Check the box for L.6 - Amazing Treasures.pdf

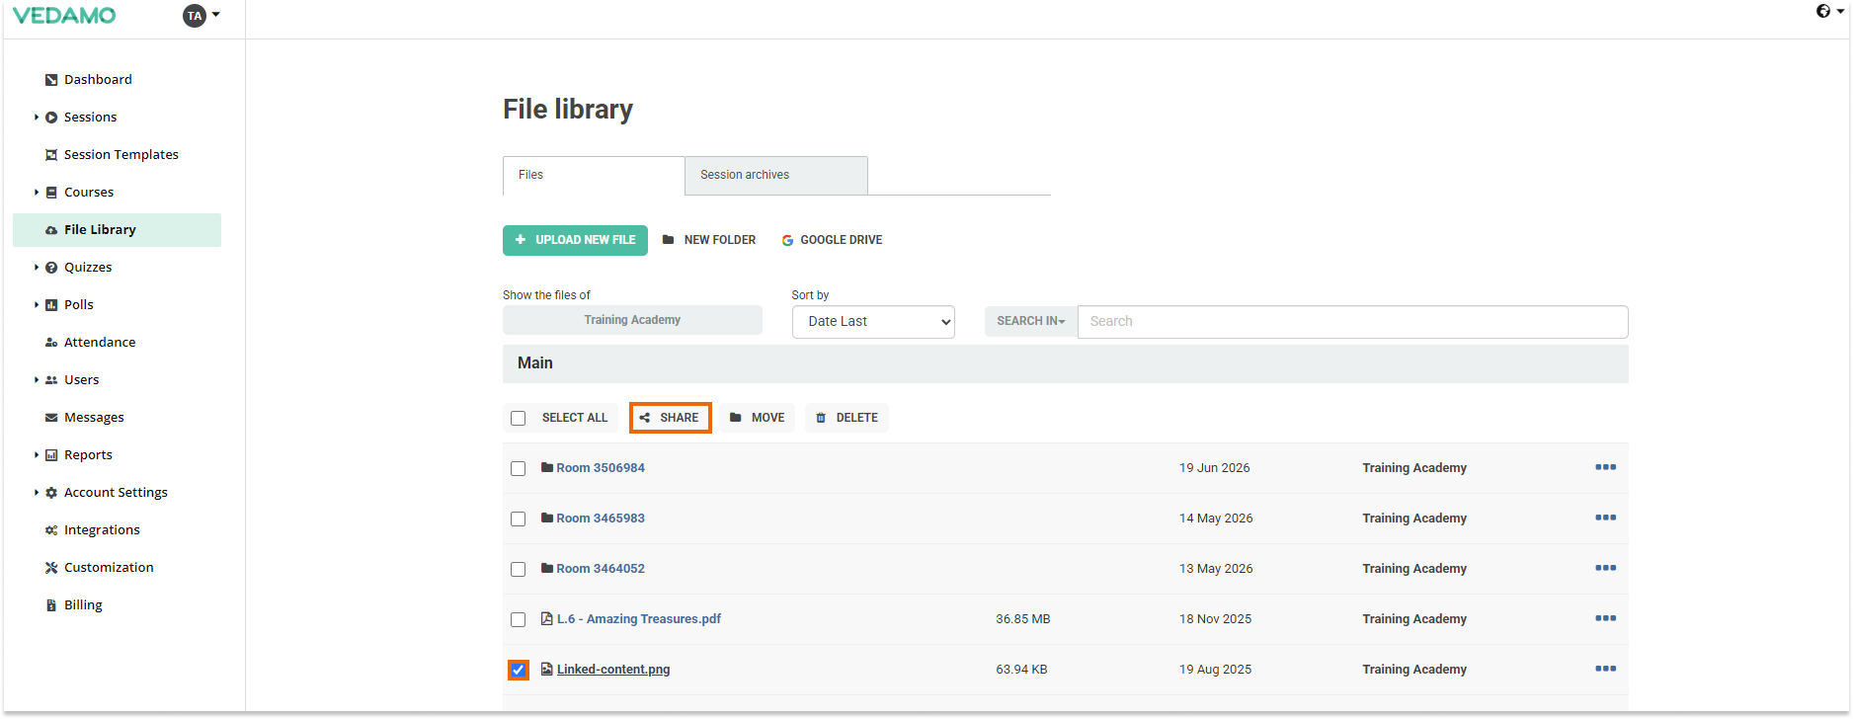pyautogui.click(x=518, y=619)
